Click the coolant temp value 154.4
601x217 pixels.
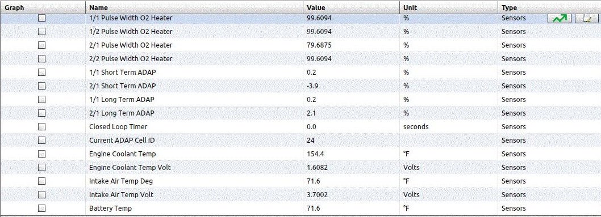pyautogui.click(x=315, y=154)
